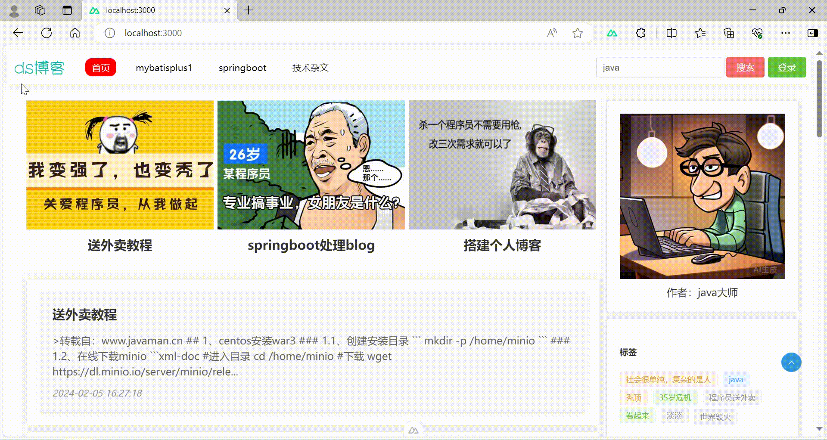Open the browser home page
827x440 pixels.
[x=75, y=33]
